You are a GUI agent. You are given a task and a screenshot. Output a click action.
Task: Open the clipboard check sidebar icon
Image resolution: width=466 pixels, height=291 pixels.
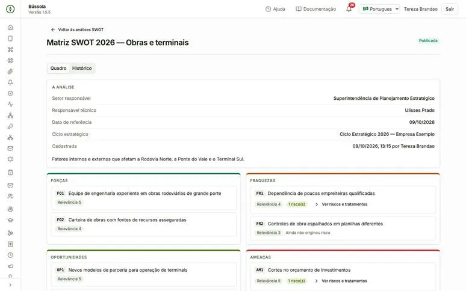point(10,173)
